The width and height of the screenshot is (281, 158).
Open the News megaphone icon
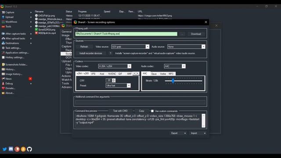[3, 79]
